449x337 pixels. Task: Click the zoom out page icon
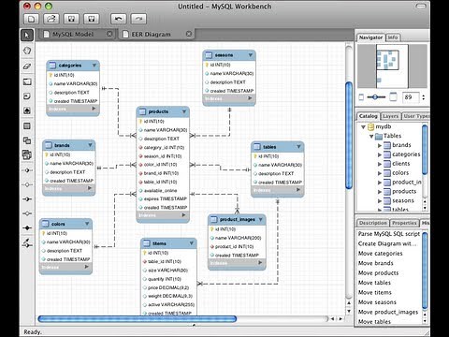(361, 97)
